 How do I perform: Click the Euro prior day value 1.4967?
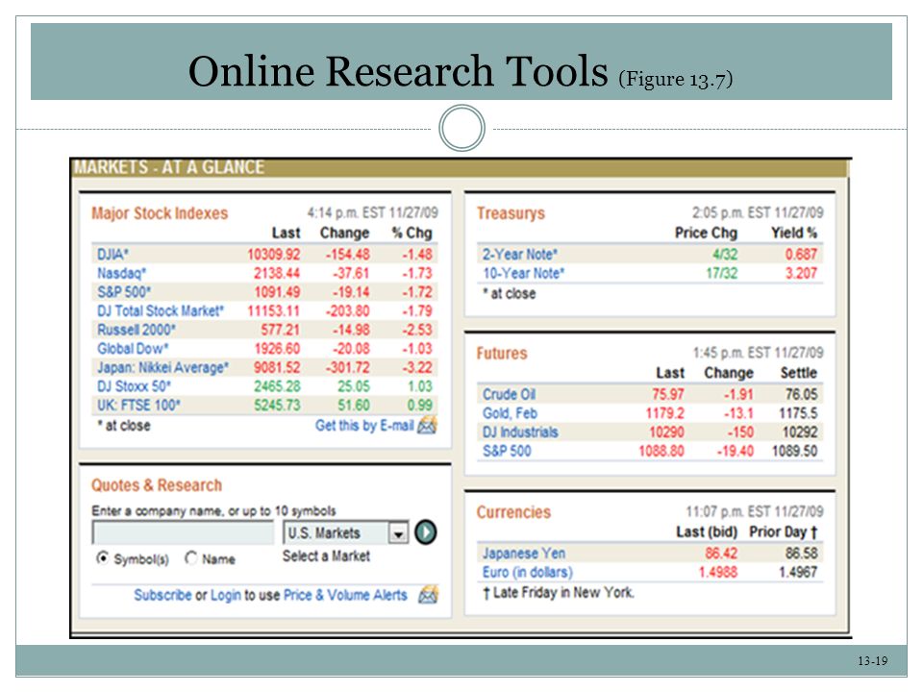(798, 572)
